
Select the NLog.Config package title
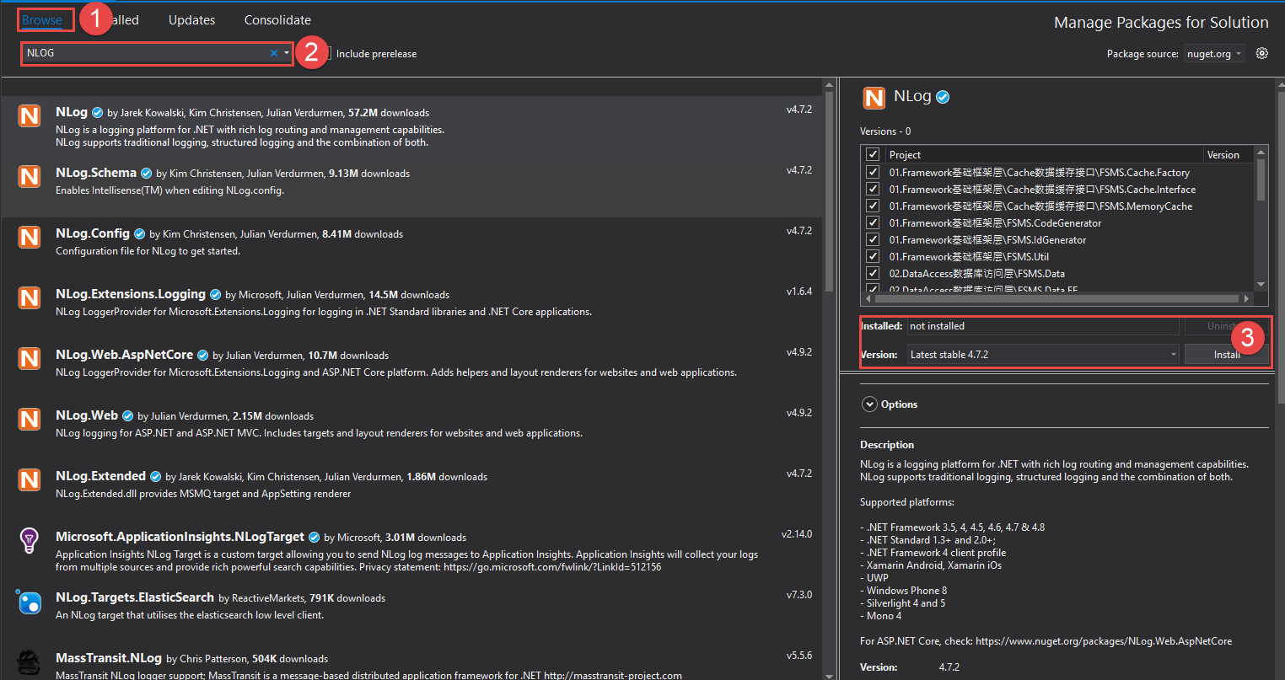pos(93,233)
